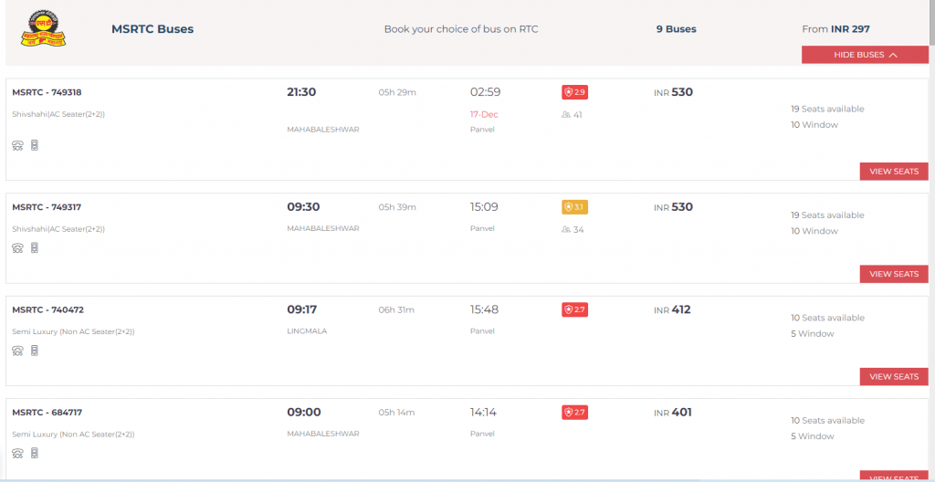Click arrival time 15:48
The width and height of the screenshot is (935, 482).
[x=484, y=309]
